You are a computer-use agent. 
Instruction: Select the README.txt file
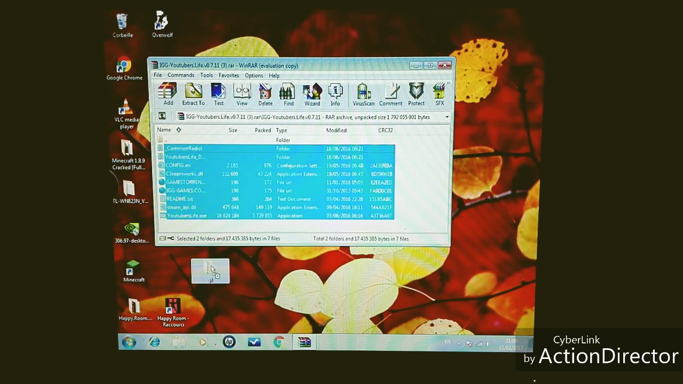click(x=276, y=199)
